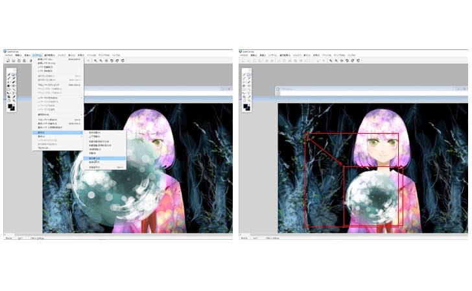Select the highlighted brush tool in left palette

[14, 75]
